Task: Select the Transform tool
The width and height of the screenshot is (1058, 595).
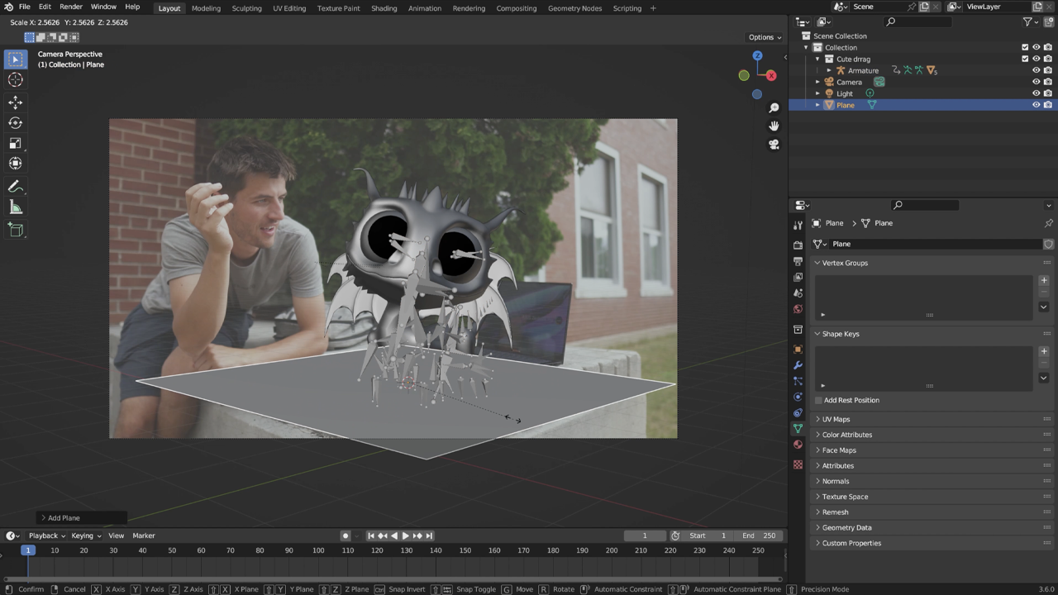Action: (x=15, y=164)
